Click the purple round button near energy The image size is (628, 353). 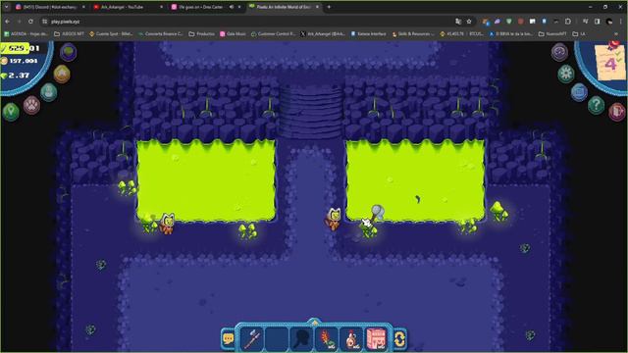coord(68,52)
